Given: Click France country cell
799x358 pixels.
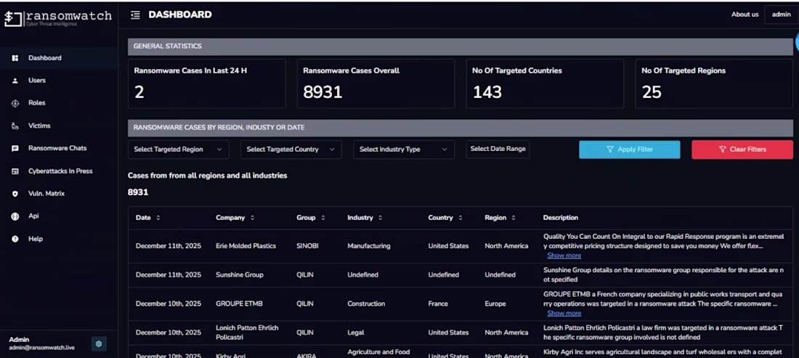Looking at the screenshot, I should (438, 304).
